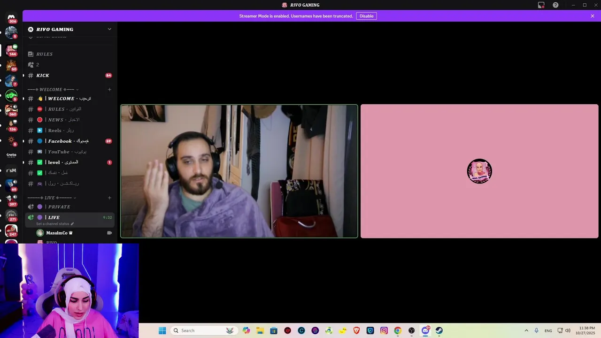Open the Discord help icon

click(x=555, y=5)
